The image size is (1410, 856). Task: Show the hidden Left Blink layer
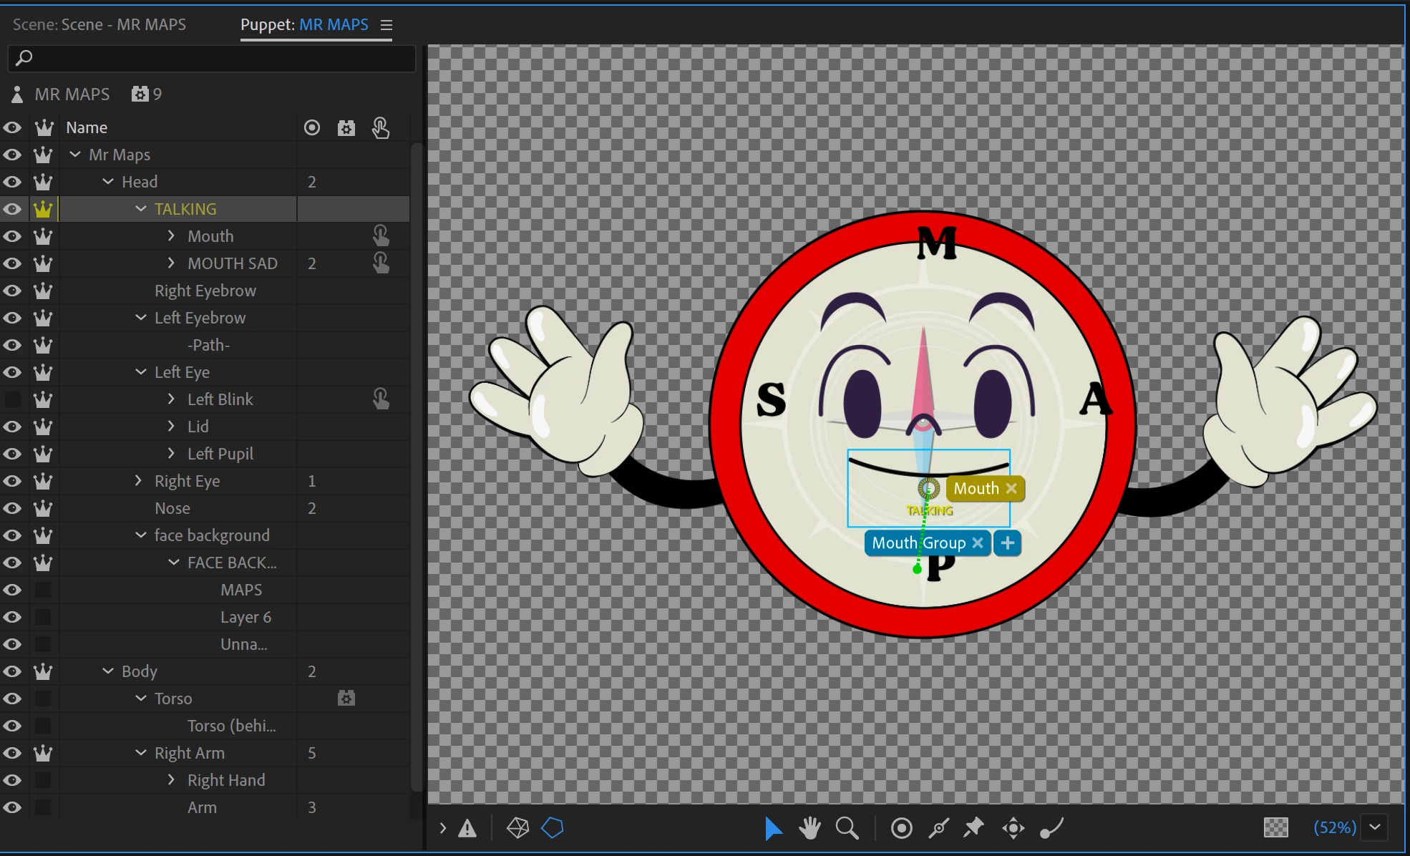pos(12,399)
